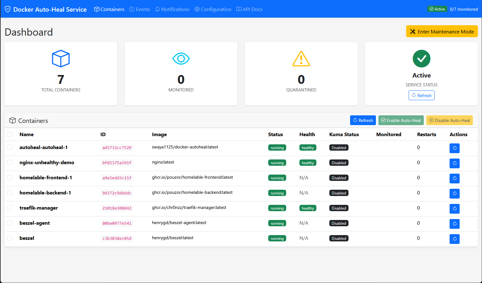Click Enable Auto-Heal button

(x=401, y=120)
